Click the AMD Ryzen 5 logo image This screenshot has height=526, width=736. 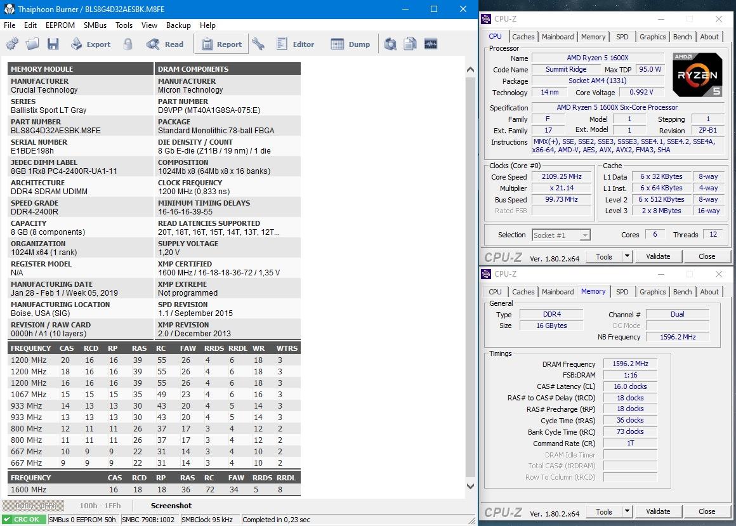coord(697,75)
